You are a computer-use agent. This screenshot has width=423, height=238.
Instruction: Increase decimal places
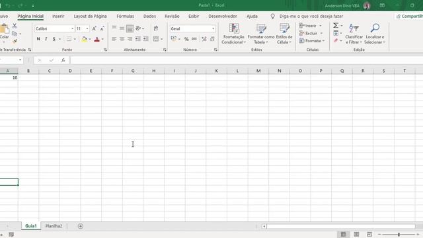pos(204,39)
